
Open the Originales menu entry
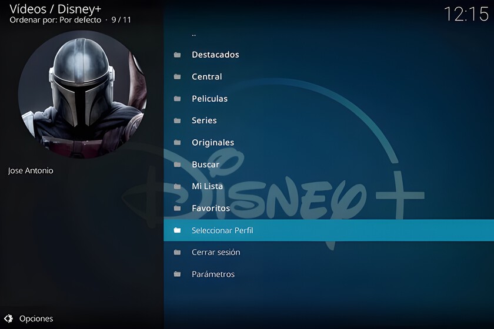tap(329, 142)
